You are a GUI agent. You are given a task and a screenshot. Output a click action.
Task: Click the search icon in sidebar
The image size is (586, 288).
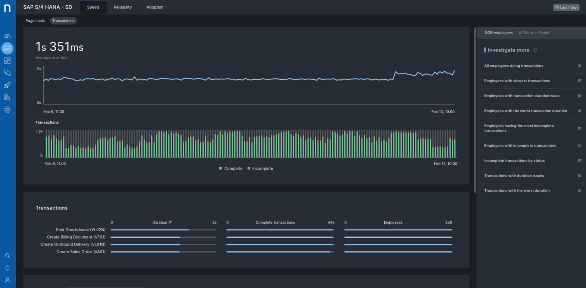(x=7, y=256)
